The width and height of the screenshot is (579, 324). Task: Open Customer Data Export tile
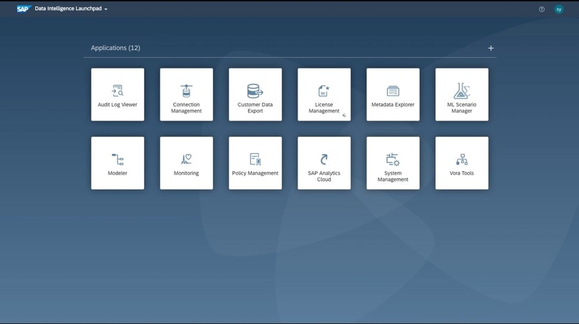255,95
